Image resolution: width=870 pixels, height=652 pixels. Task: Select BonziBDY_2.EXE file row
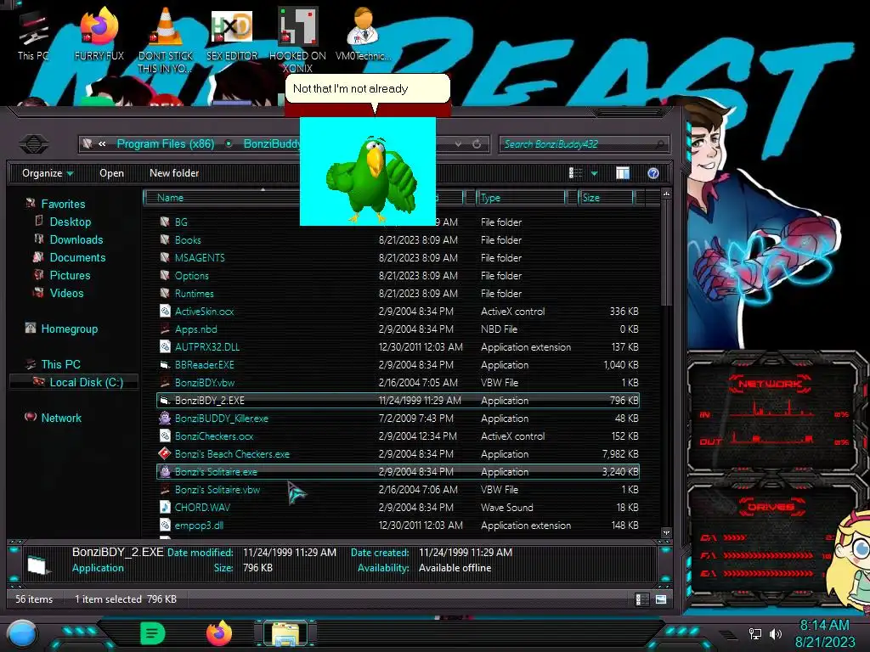coord(398,401)
